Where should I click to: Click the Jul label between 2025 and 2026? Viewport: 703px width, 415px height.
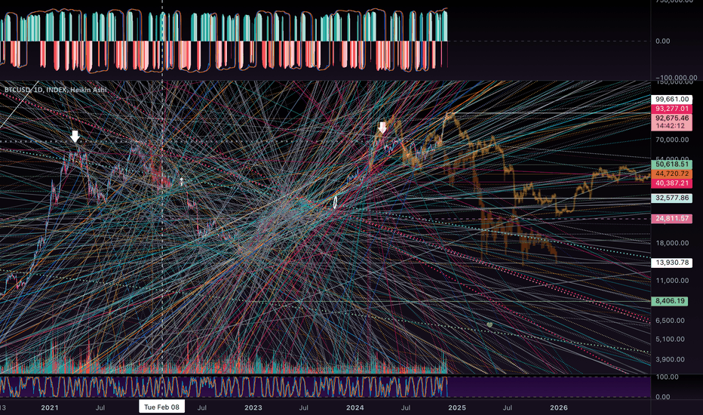tap(508, 407)
